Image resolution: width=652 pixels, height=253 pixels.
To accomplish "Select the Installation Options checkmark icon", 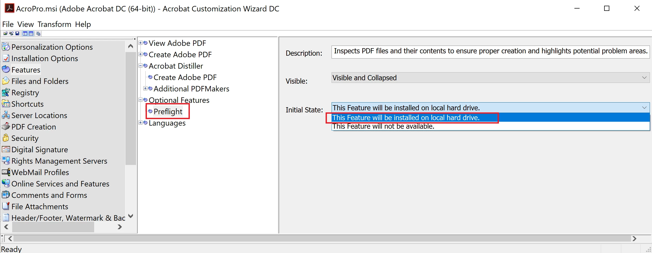I will (x=6, y=58).
